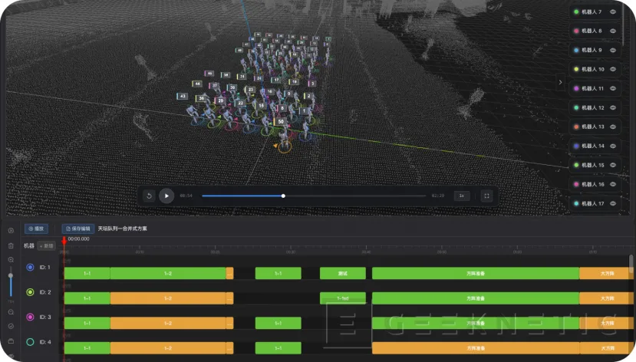Toggle visibility of 机器人 9
Screen dimensions: 636x362
click(613, 51)
